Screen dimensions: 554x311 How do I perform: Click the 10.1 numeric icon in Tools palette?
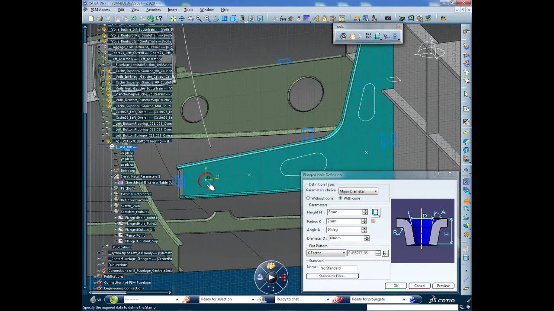tap(369, 37)
